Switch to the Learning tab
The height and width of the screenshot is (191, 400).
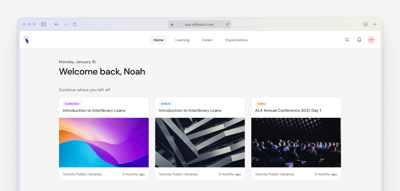[x=183, y=40]
